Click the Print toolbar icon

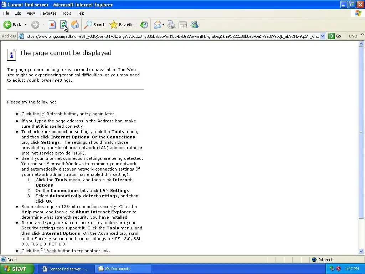(x=171, y=25)
